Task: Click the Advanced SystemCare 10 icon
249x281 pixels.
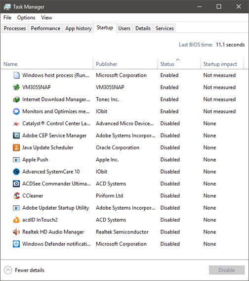Action: pyautogui.click(x=16, y=172)
